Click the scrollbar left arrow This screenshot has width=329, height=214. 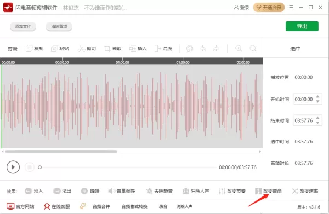(3, 152)
